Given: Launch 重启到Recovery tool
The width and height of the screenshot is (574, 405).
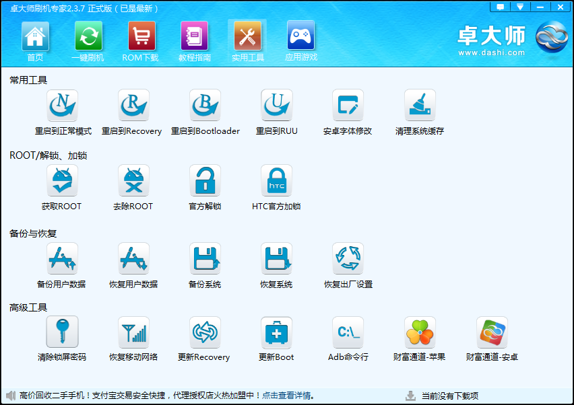Looking at the screenshot, I should point(133,105).
